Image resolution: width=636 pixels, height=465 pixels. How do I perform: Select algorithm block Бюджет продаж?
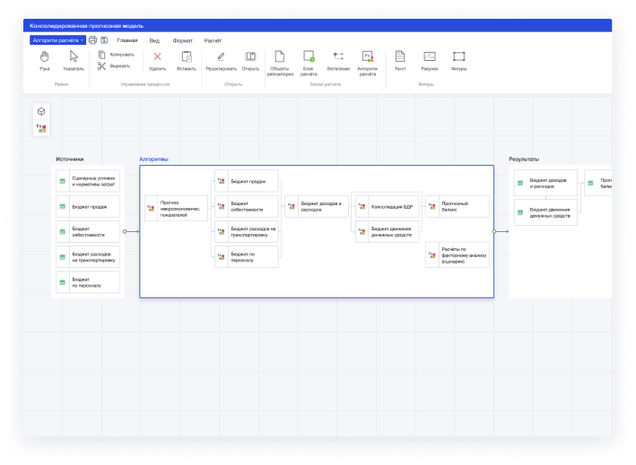pos(247,181)
